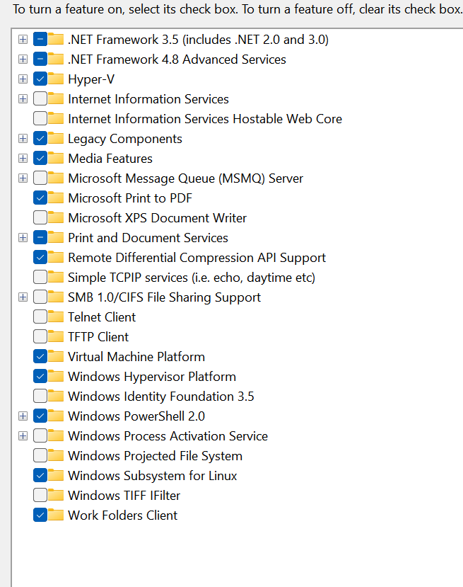Check SMB 1.0/CIFS File Sharing Support box
The image size is (463, 587).
pyautogui.click(x=40, y=297)
